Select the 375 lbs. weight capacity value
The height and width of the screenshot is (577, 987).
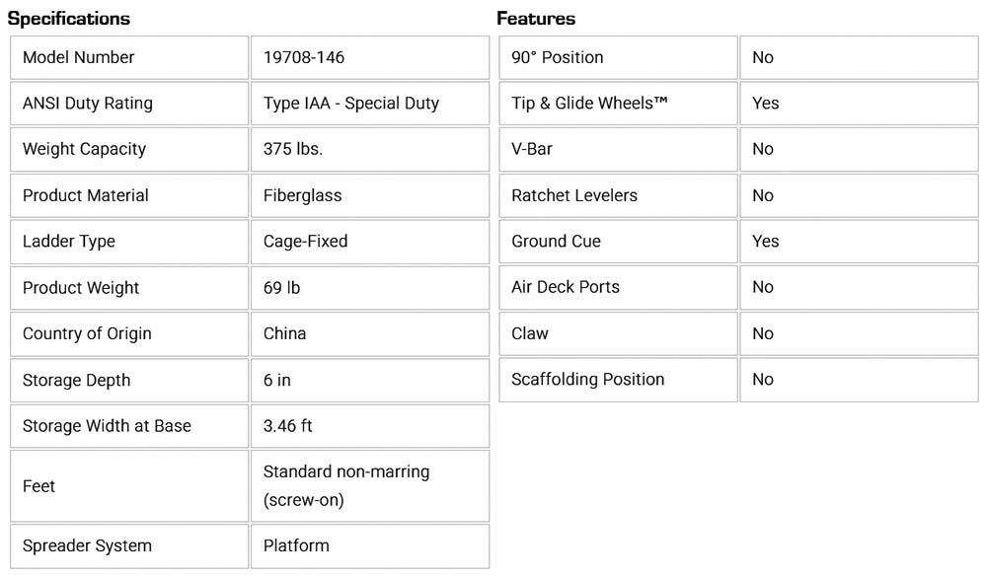293,149
